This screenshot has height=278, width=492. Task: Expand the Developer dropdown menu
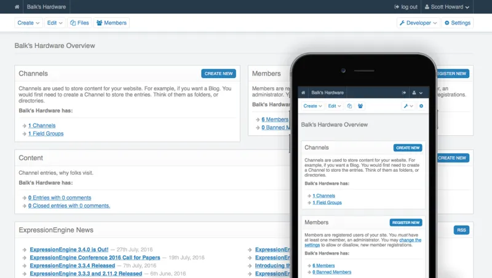tap(418, 23)
